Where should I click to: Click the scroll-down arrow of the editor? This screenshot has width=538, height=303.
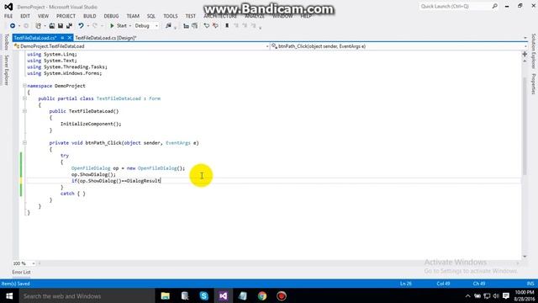[525, 257]
